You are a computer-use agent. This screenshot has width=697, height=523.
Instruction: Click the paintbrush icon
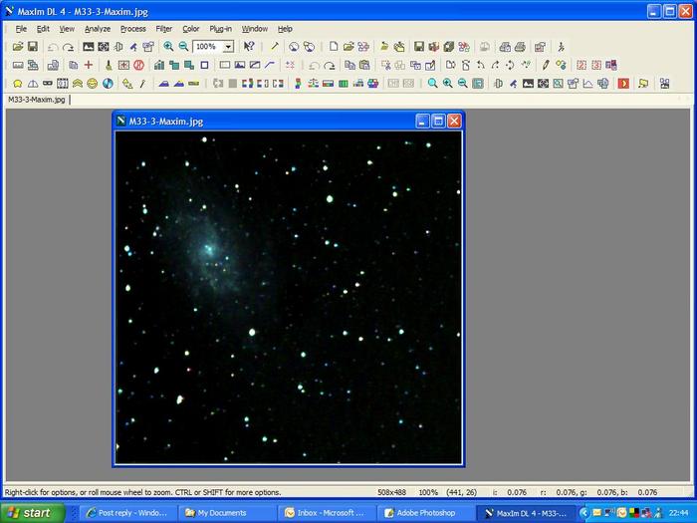(109, 65)
